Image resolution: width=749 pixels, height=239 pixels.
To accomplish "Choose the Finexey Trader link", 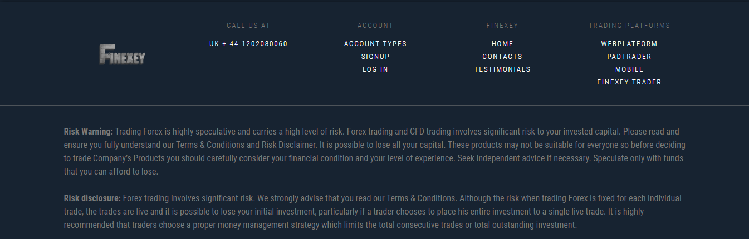I will [629, 82].
